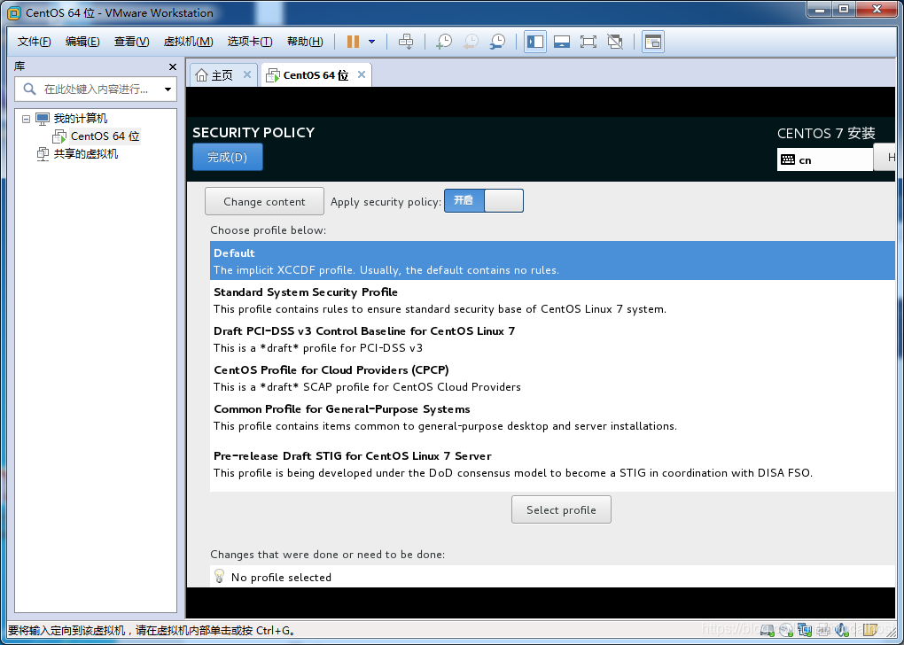The width and height of the screenshot is (904, 645).
Task: Switch to Unity mode
Action: (x=615, y=42)
